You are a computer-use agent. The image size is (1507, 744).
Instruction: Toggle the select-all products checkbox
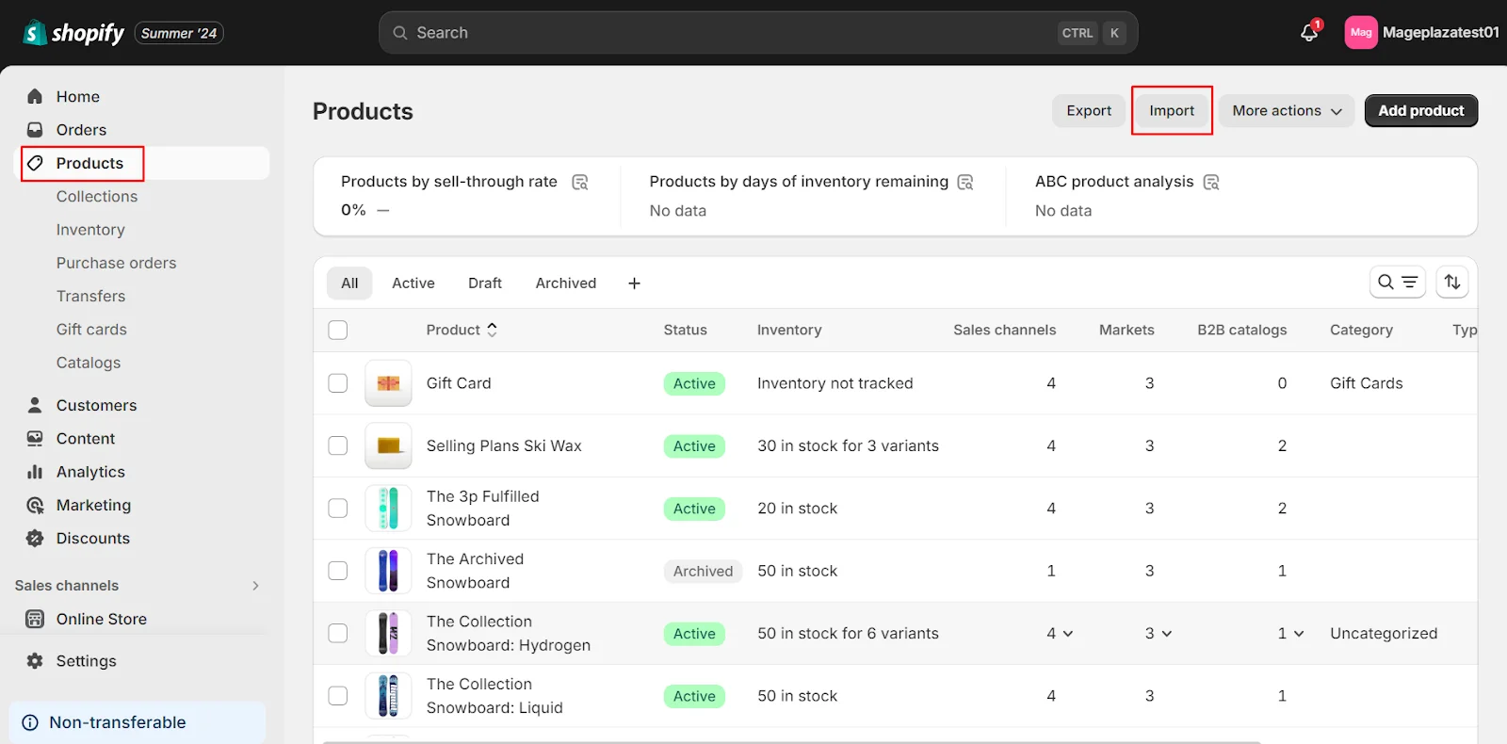(x=338, y=331)
